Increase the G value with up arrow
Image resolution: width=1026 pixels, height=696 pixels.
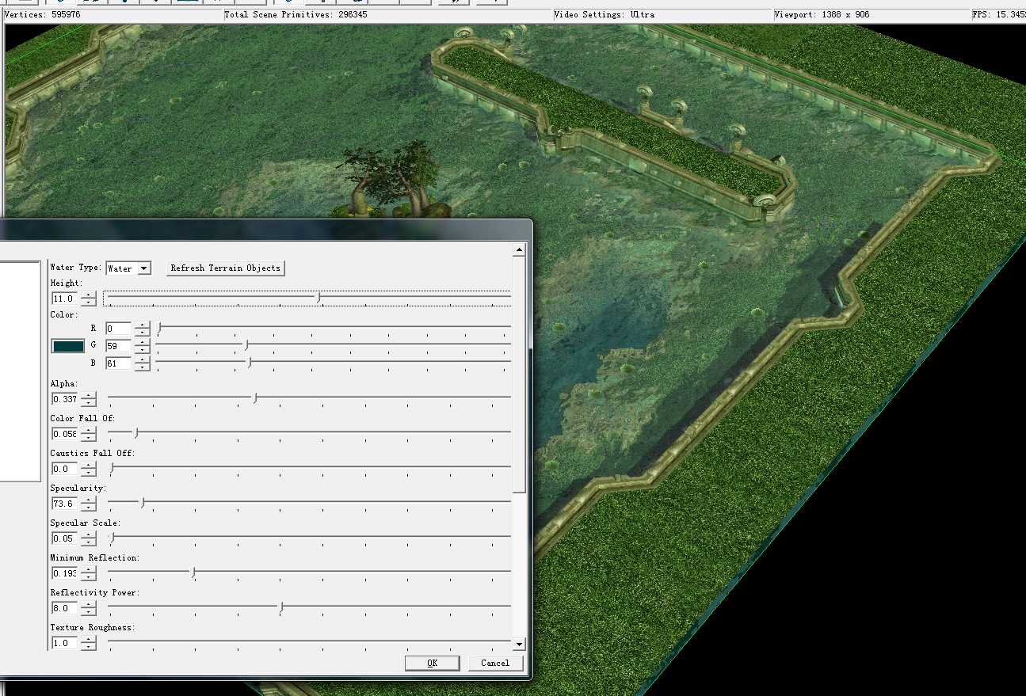[142, 343]
